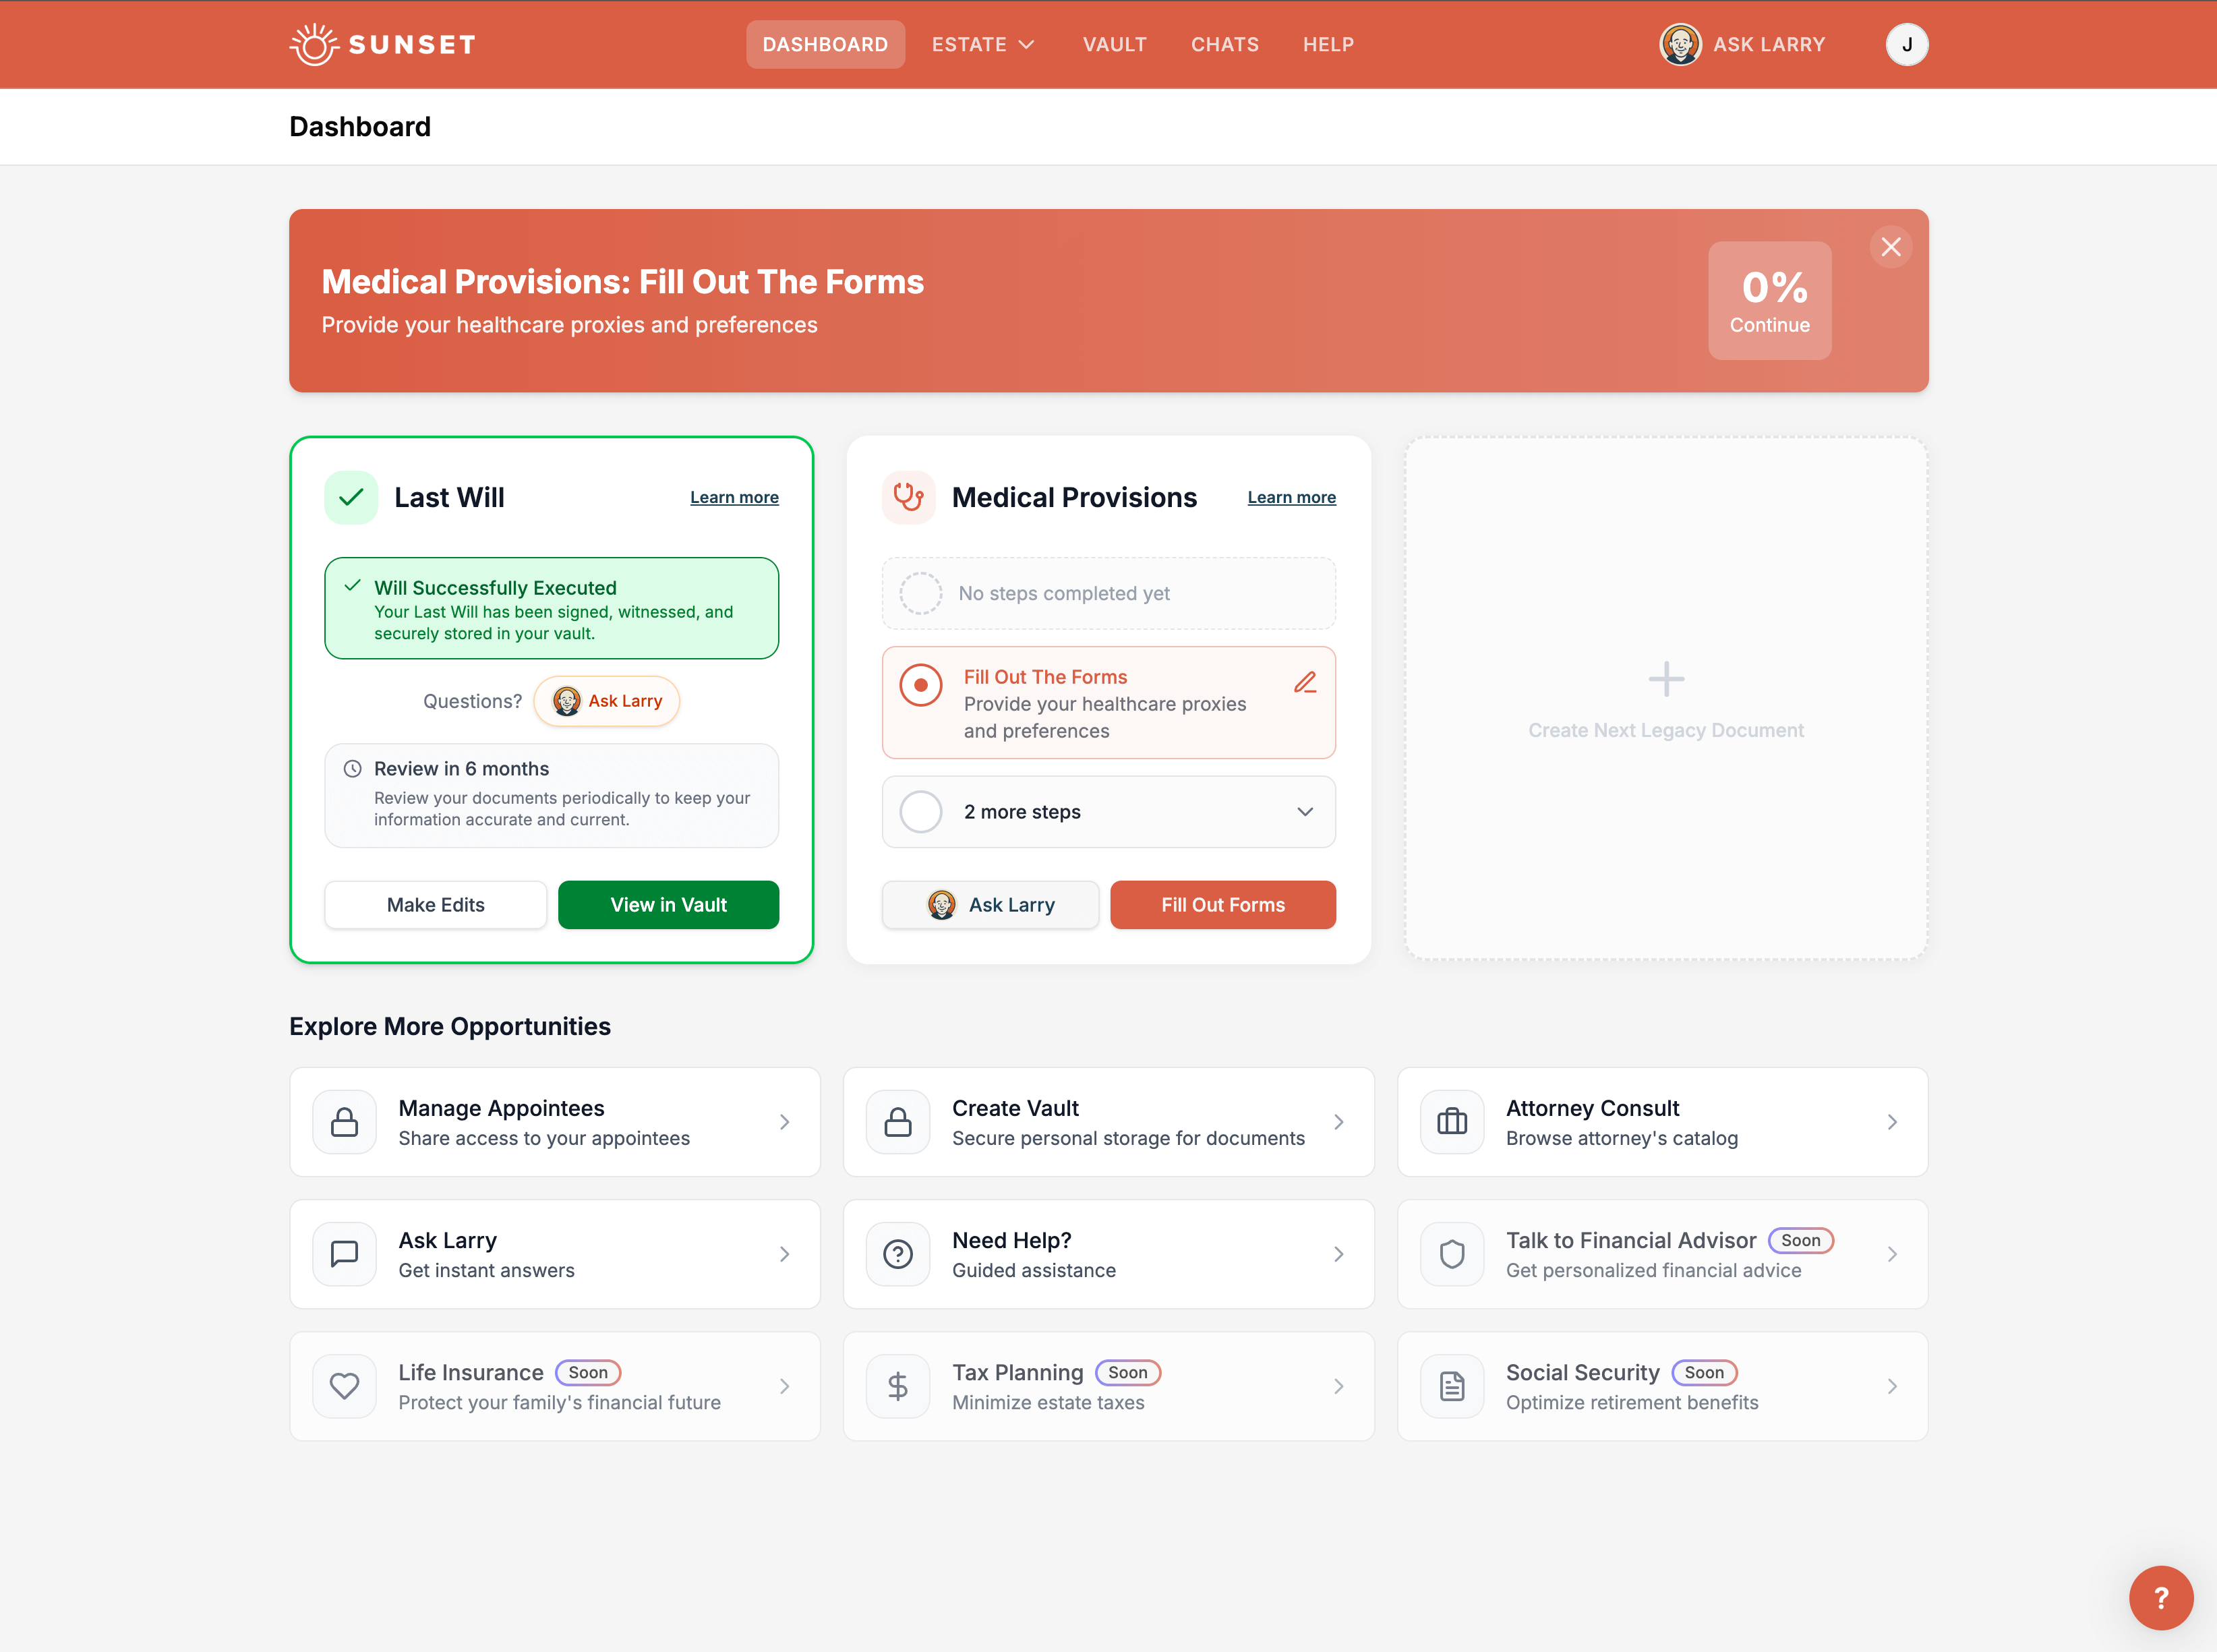Open Attorney Consult via its chevron arrow
Image resolution: width=2217 pixels, height=1652 pixels.
click(x=1891, y=1121)
